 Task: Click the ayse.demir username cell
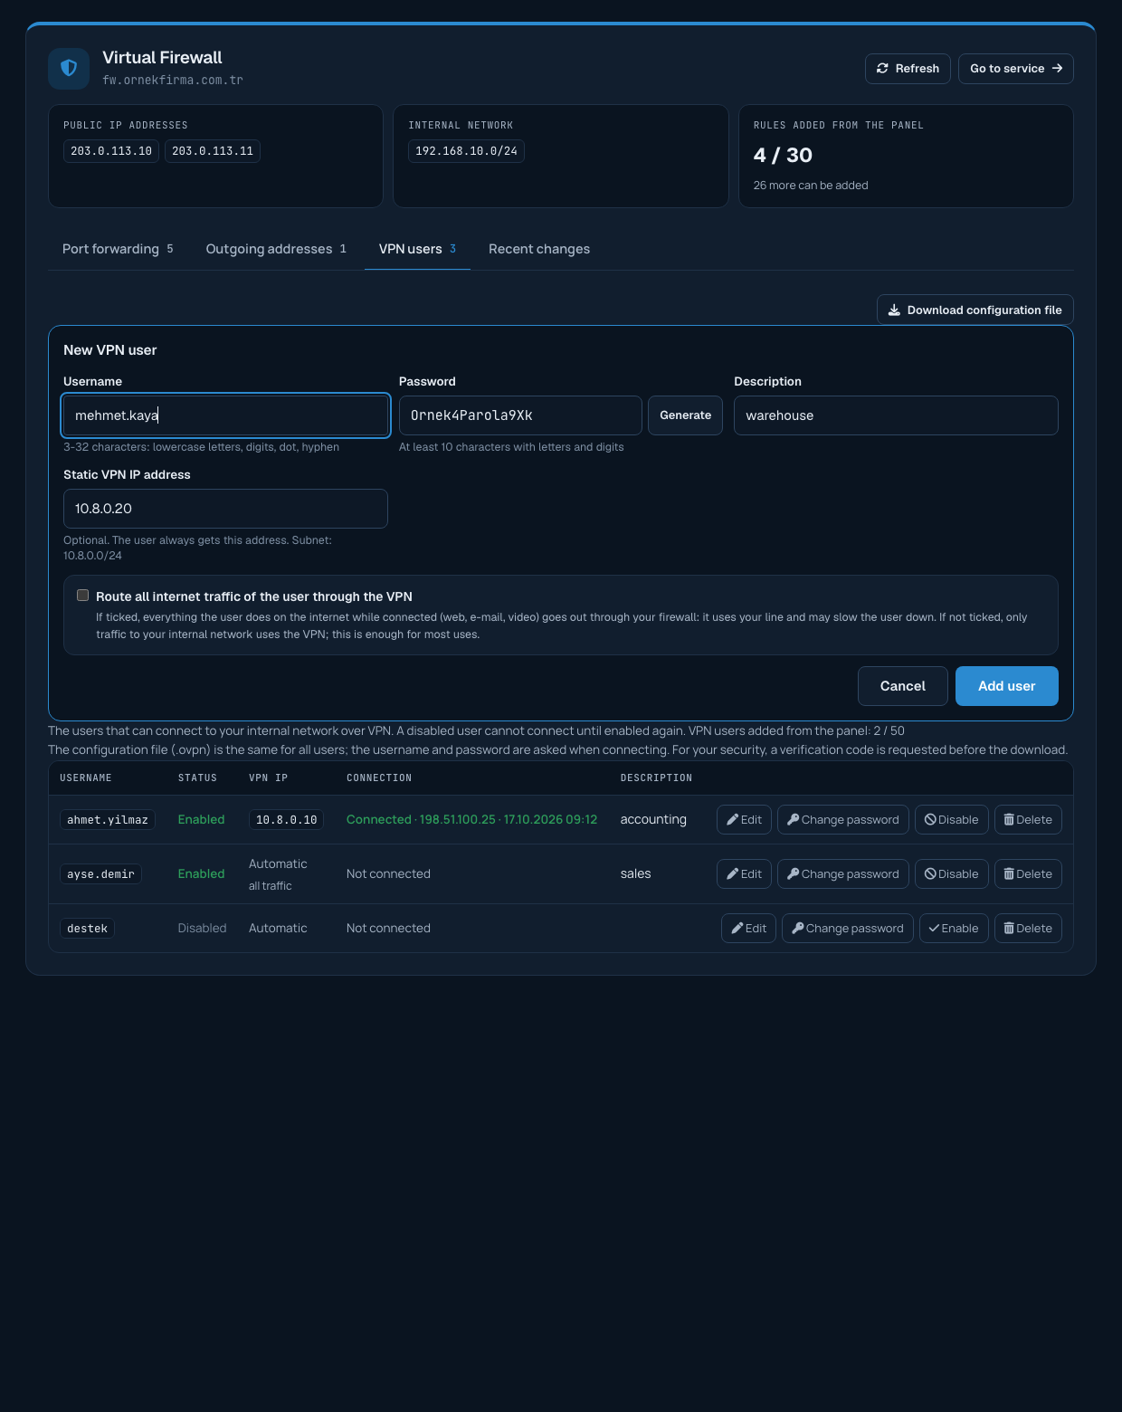click(100, 874)
